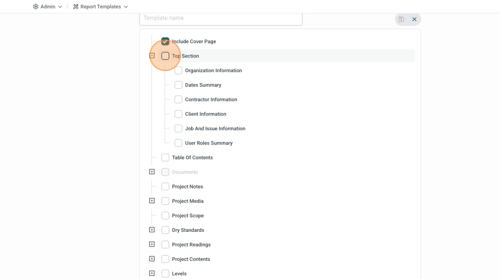Select the Dates Summary checkbox

[x=178, y=85]
